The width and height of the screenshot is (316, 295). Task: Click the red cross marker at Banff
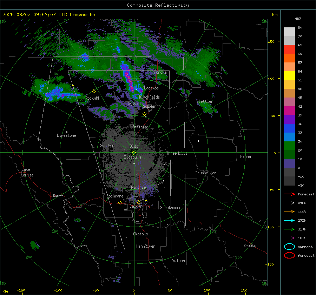click(50, 196)
